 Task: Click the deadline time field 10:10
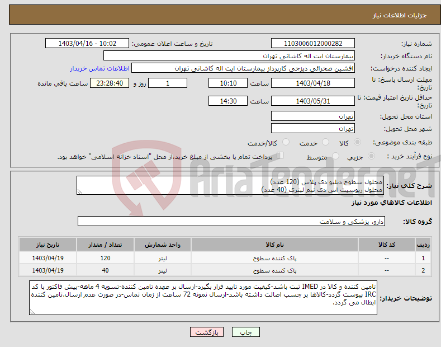coord(228,83)
